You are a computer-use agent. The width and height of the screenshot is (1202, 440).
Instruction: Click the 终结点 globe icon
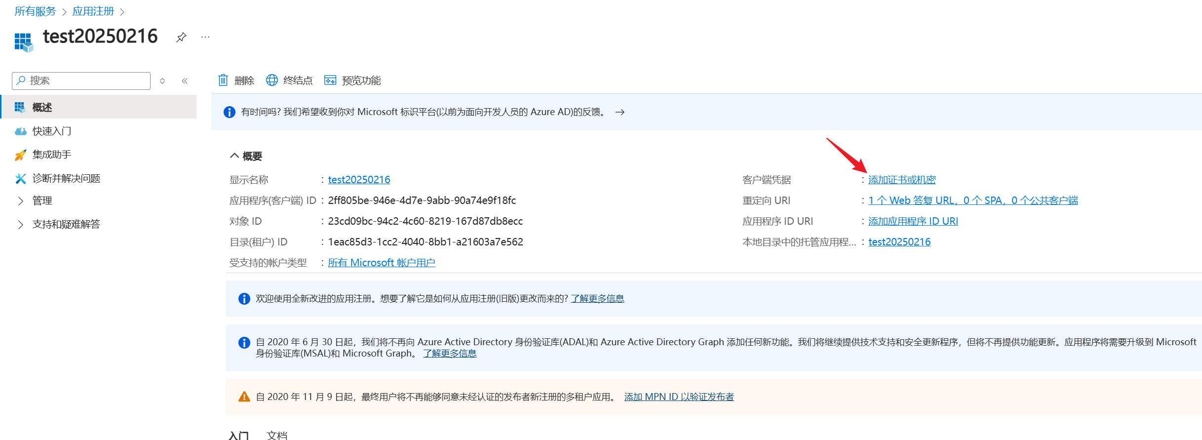coord(272,80)
